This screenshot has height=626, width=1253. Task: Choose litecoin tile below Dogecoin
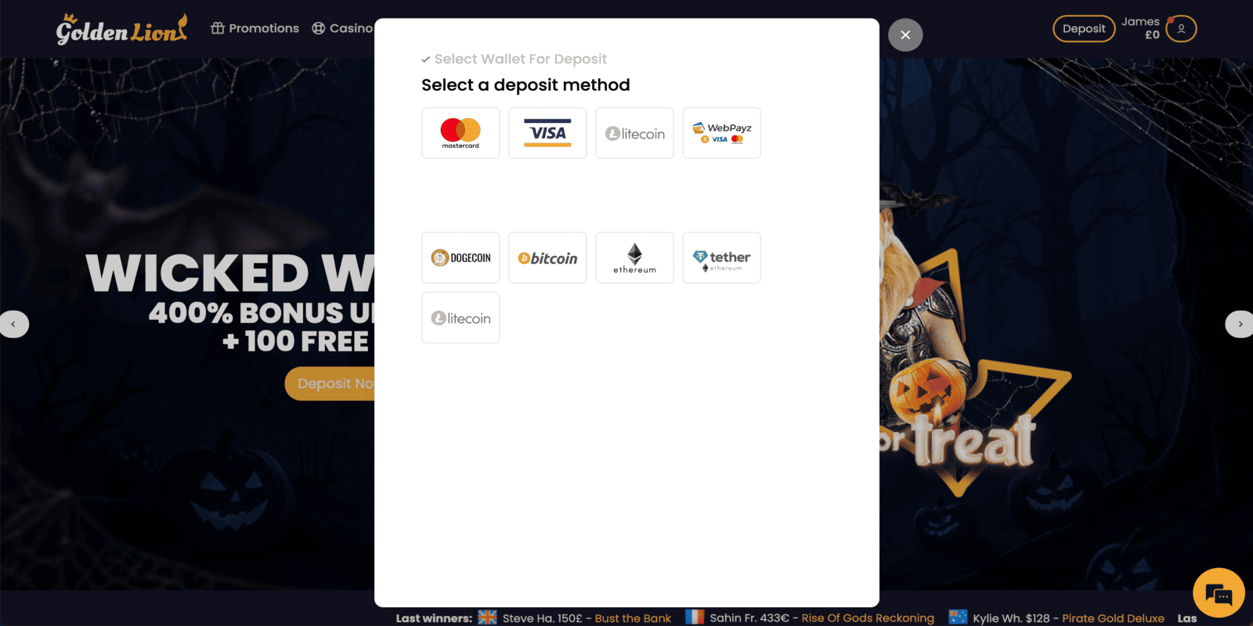(460, 318)
